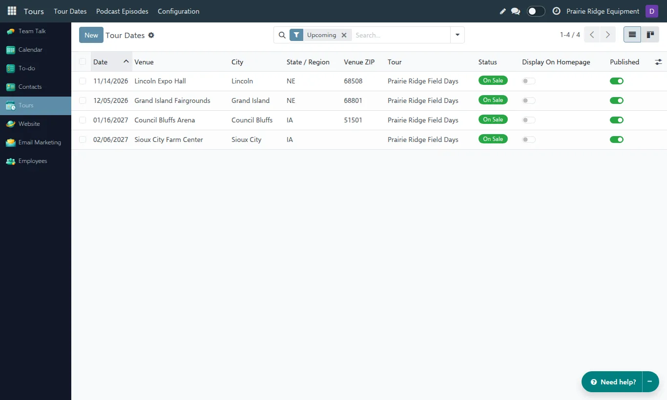Enable Display On Homepage for Grand Island Fairgrounds
The height and width of the screenshot is (400, 667).
coord(529,100)
